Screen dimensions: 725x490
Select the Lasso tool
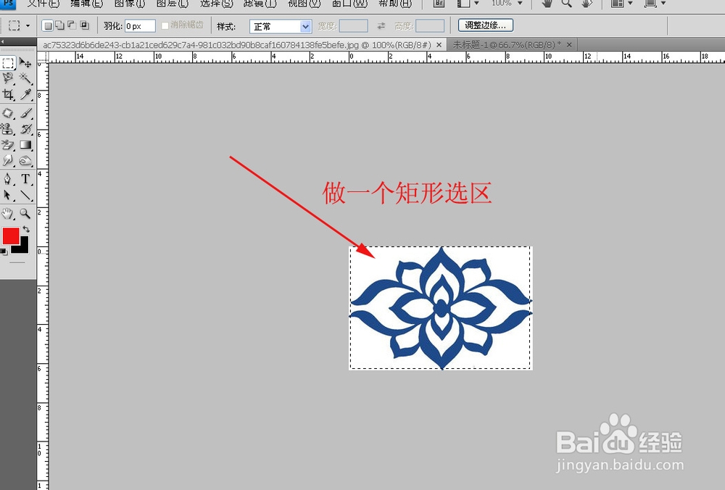click(8, 78)
